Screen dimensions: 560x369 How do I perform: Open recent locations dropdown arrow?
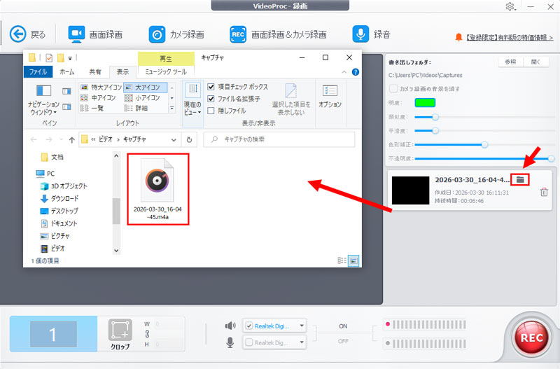[x=61, y=139]
